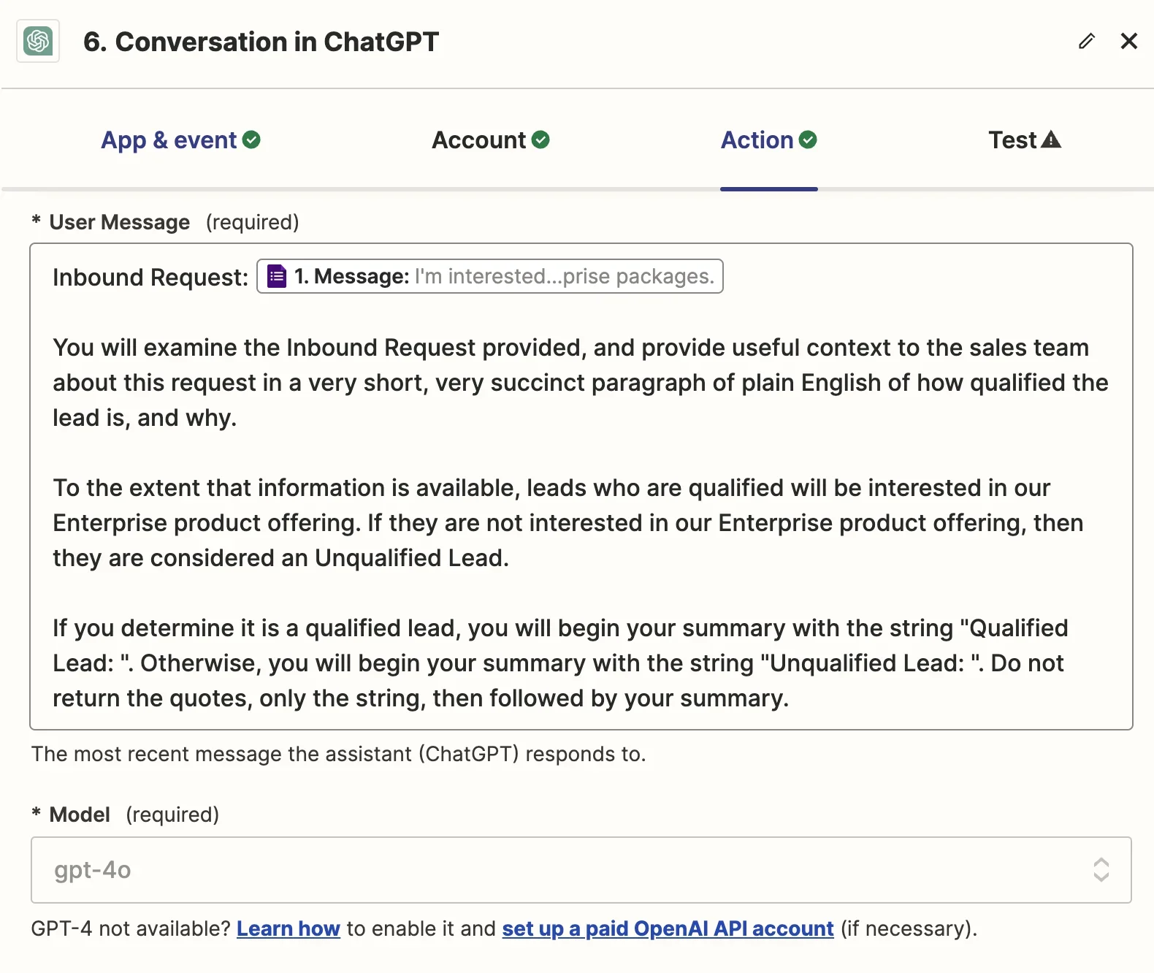Viewport: 1154px width, 973px height.
Task: Click into the User Message text area
Action: [581, 487]
